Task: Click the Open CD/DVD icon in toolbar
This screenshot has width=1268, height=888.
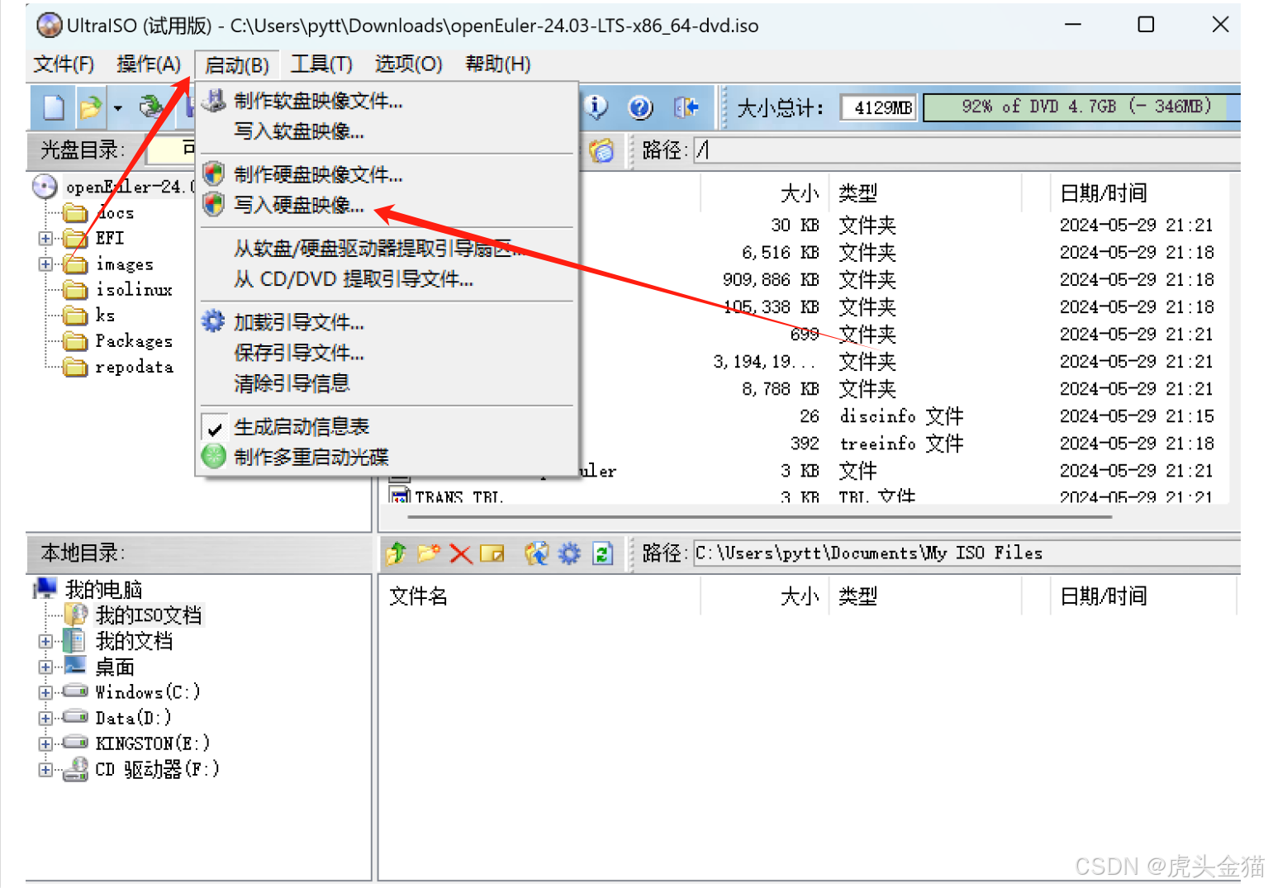Action: (x=152, y=107)
